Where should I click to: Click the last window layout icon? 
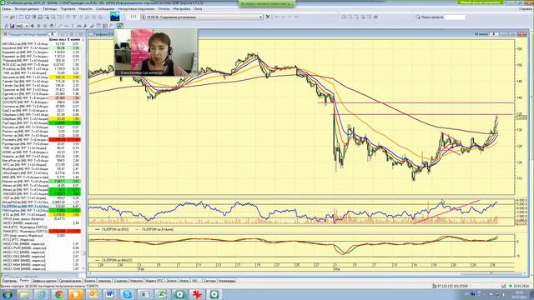pyautogui.click(x=375, y=17)
